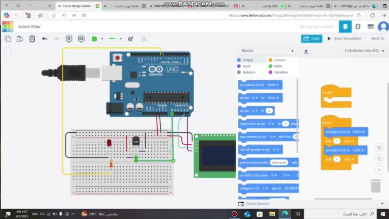Select the Output block category
The height and width of the screenshot is (219, 389).
click(245, 60)
